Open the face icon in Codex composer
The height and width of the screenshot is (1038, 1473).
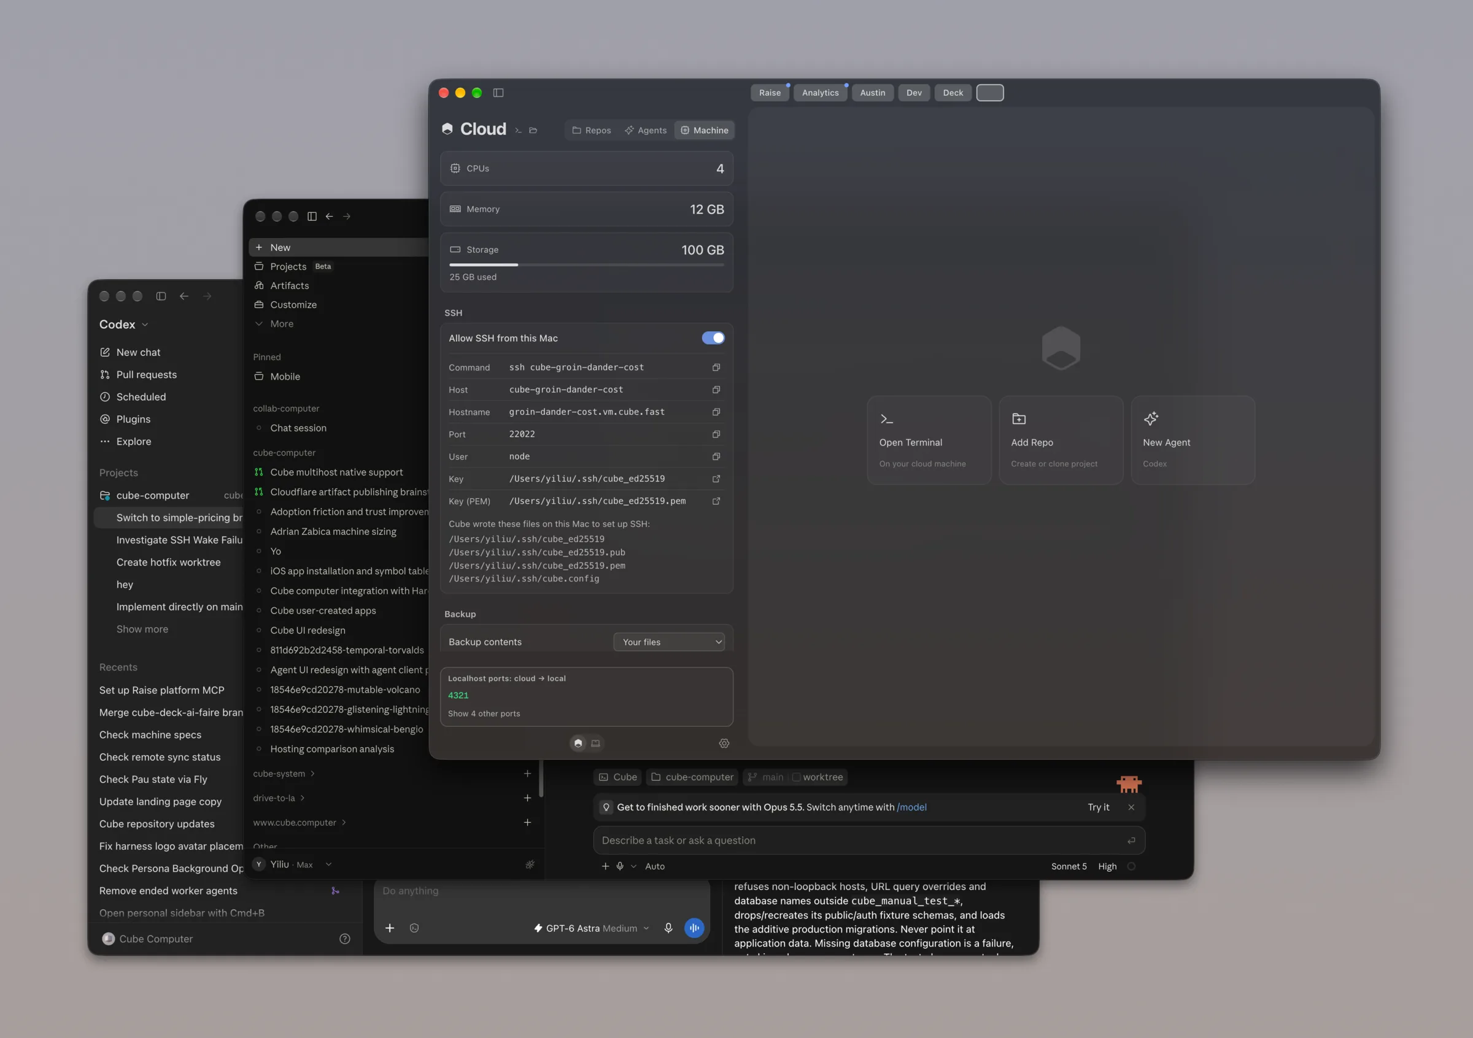pyautogui.click(x=414, y=928)
